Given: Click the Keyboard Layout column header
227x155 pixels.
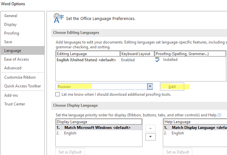Looking at the screenshot, I should pyautogui.click(x=137, y=54).
